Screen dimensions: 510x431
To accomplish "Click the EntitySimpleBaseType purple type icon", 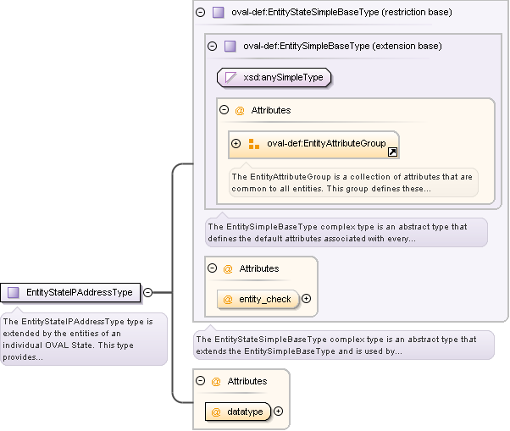I will [x=230, y=46].
